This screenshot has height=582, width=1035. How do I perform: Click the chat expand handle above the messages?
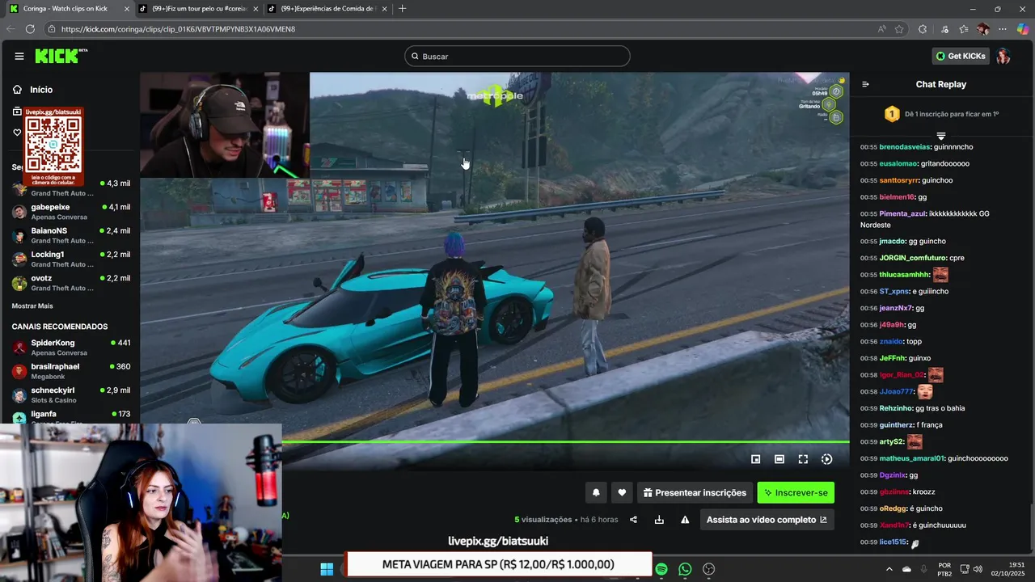[940, 136]
